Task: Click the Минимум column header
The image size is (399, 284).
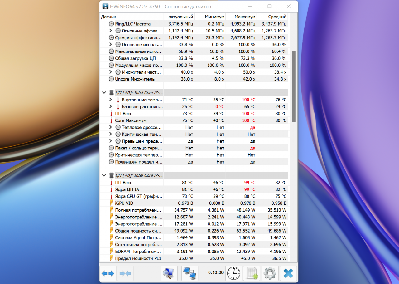Action: tap(210, 17)
